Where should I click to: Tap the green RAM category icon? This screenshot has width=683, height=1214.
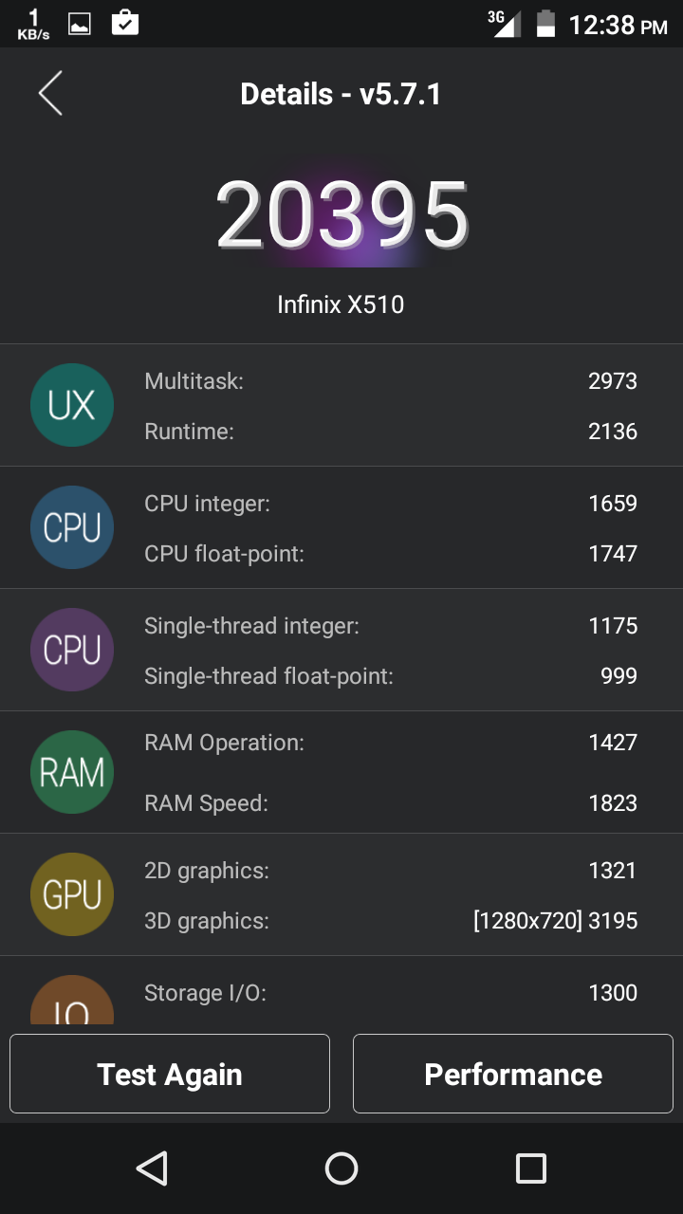tap(72, 772)
